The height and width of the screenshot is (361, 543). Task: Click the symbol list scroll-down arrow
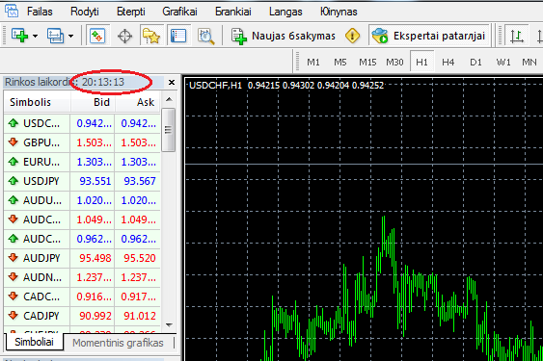coord(169,325)
